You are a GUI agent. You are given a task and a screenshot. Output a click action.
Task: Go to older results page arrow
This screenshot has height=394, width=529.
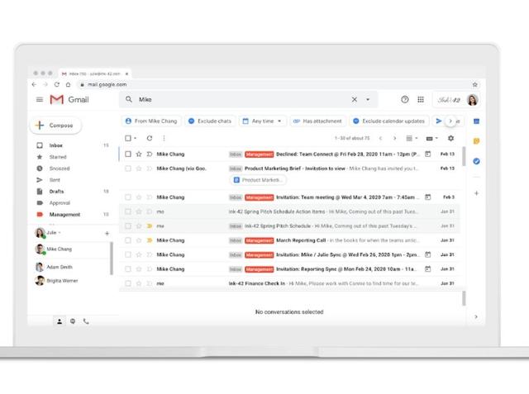coord(395,138)
